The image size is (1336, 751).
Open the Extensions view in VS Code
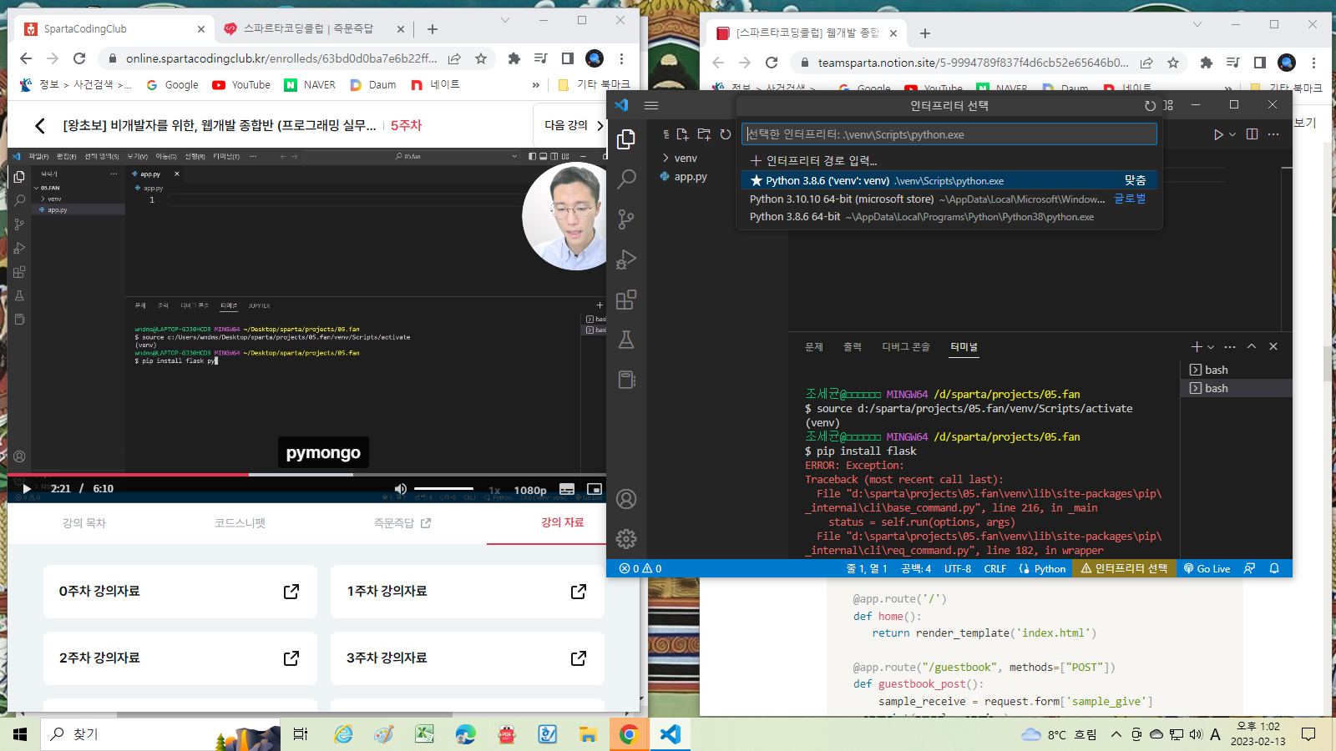coord(626,300)
